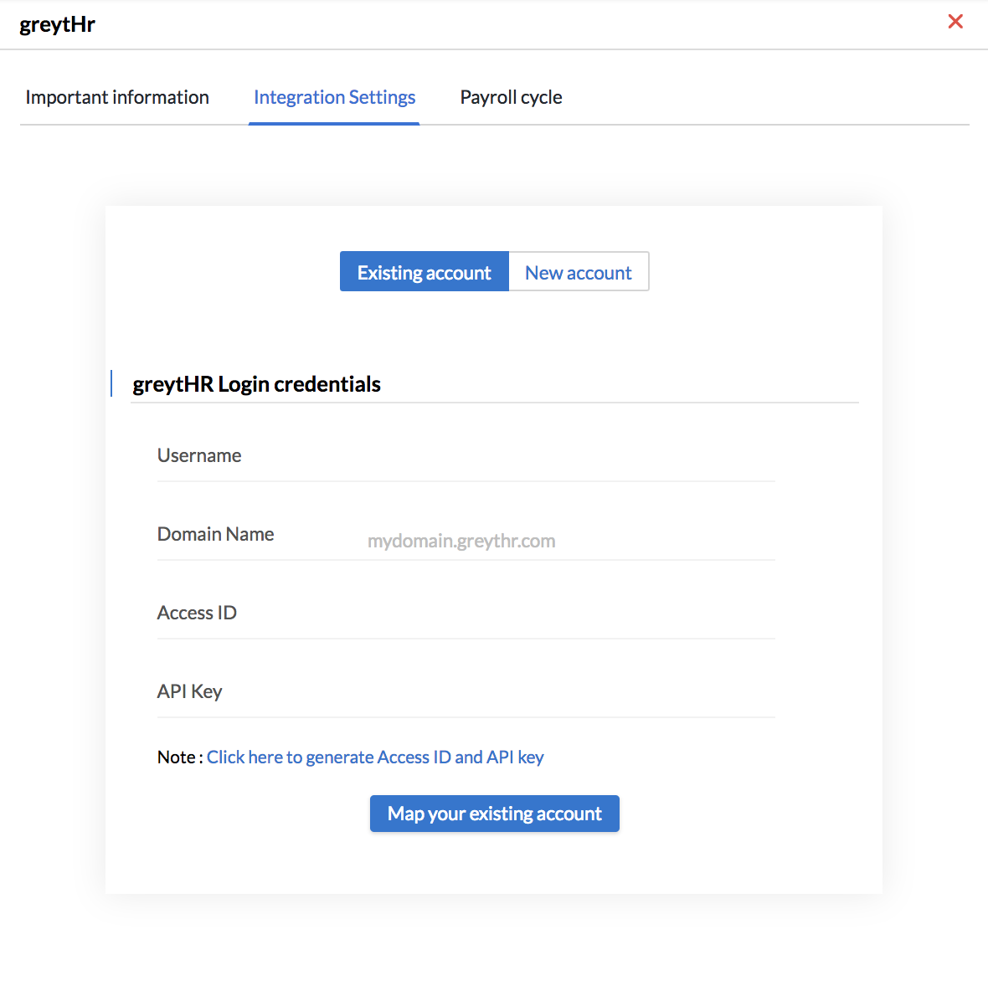
Task: Switch to the New account option
Action: pos(579,272)
